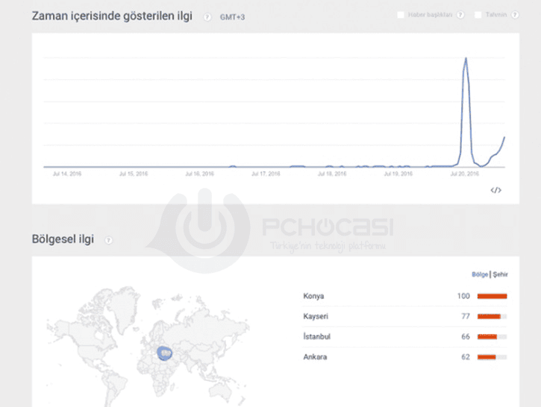
Task: Click help icon next to 'Tahmin'
Action: (514, 15)
